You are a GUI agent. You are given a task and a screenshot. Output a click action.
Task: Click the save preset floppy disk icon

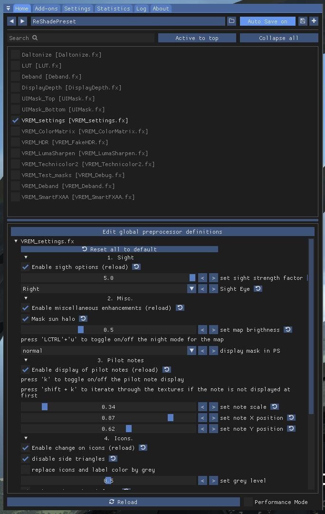tap(303, 21)
